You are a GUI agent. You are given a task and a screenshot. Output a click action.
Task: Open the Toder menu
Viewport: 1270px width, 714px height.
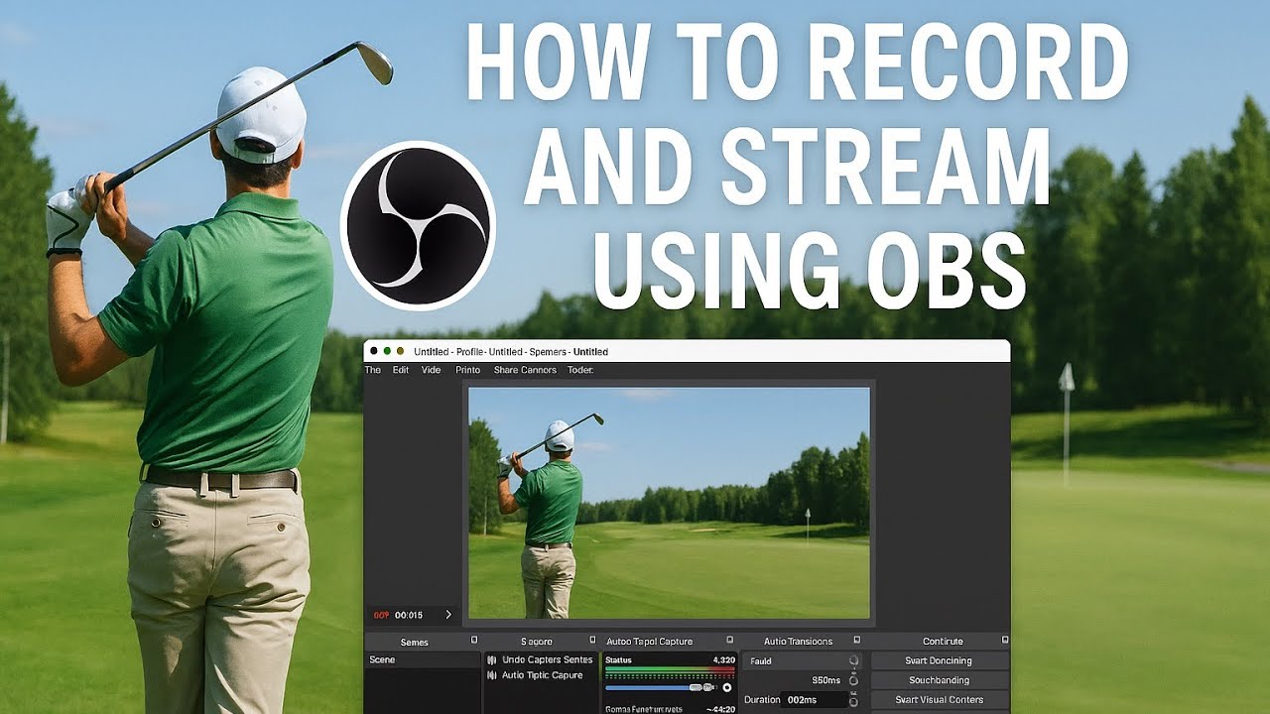[580, 370]
